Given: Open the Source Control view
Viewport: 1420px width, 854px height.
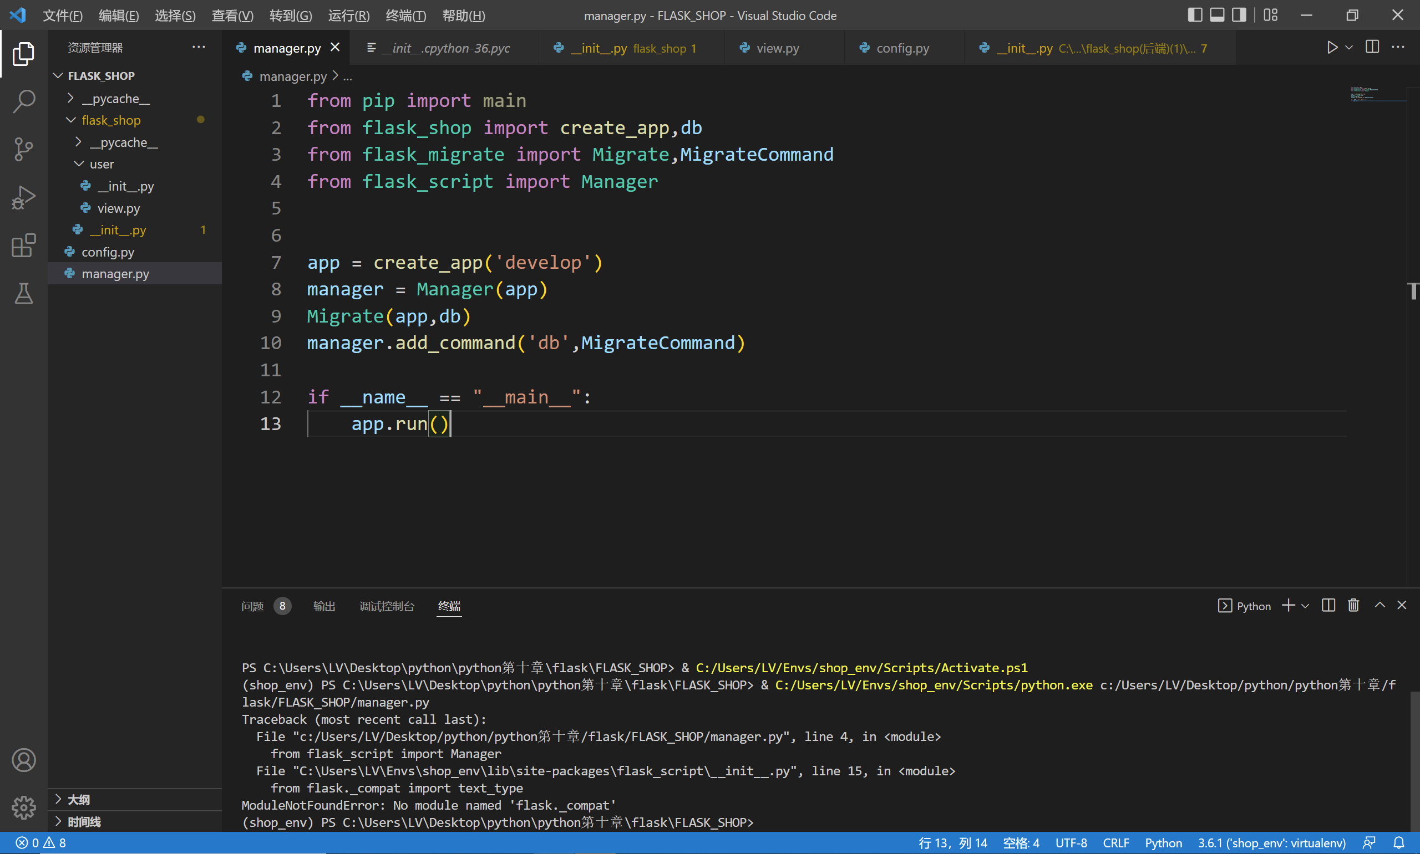Looking at the screenshot, I should [24, 150].
